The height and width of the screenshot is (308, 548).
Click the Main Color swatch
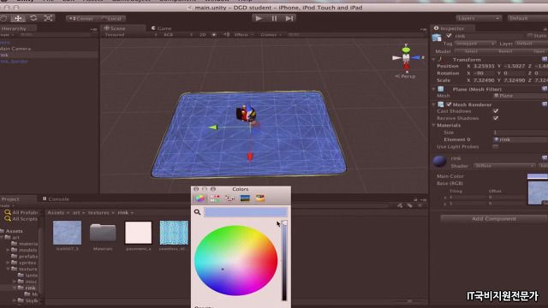coord(537,176)
